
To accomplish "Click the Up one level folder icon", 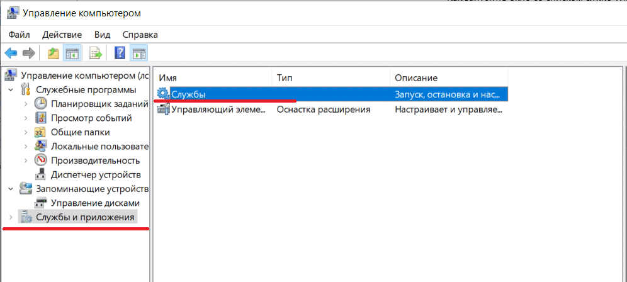I will (x=54, y=54).
